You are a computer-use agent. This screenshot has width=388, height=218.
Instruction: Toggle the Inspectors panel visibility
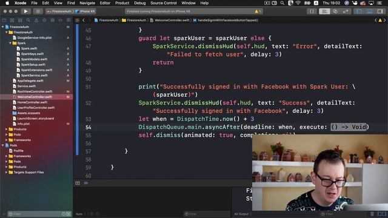(x=380, y=12)
